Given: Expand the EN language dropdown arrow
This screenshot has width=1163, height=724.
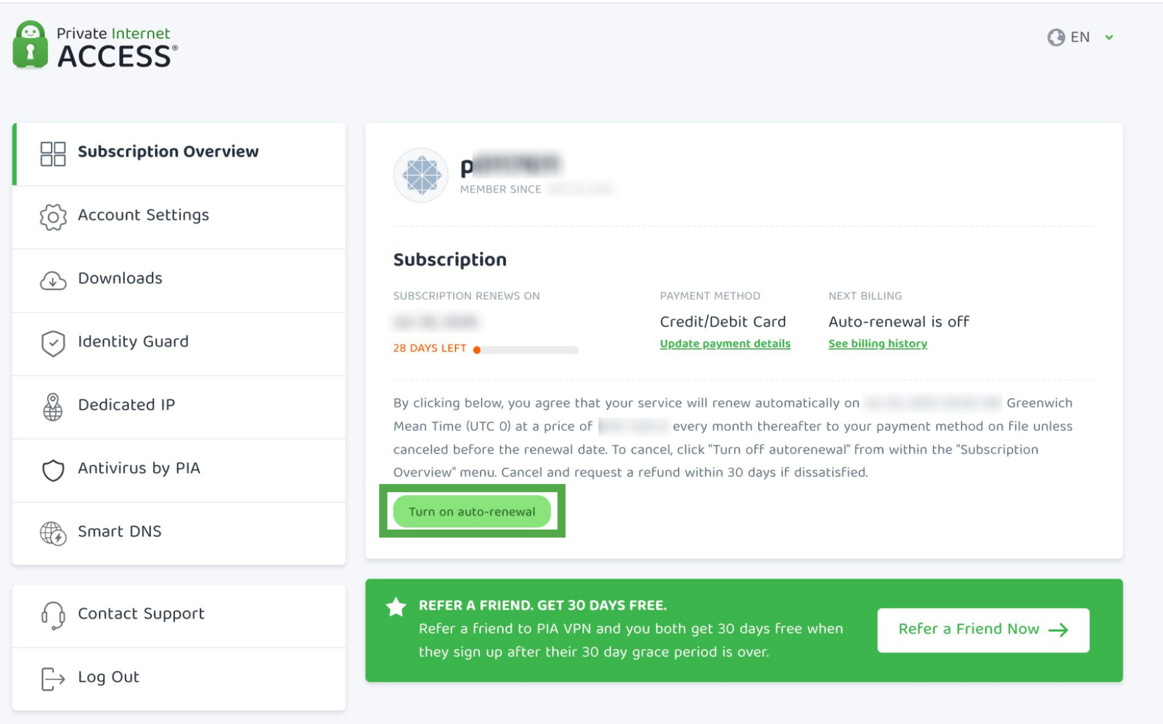Looking at the screenshot, I should tap(1109, 37).
